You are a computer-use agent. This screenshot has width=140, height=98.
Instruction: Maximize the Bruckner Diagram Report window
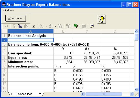[130, 5]
